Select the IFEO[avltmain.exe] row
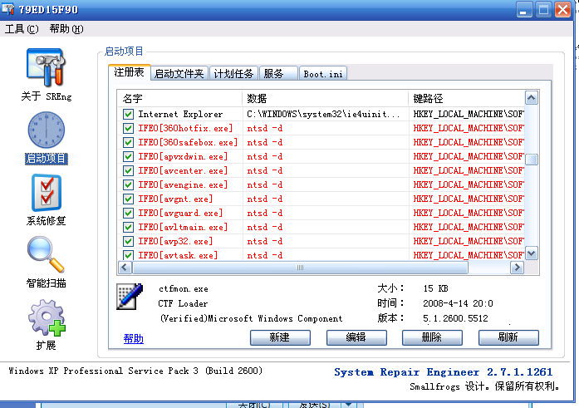Viewport: 579px width, 408px height. click(321, 227)
